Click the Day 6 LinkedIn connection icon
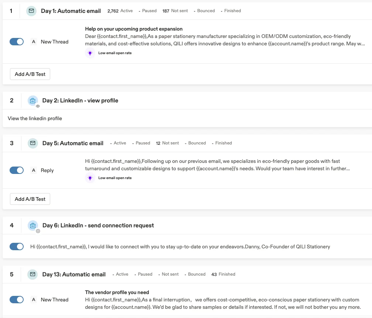This screenshot has width=372, height=318. pyautogui.click(x=33, y=226)
